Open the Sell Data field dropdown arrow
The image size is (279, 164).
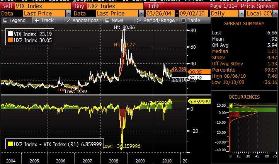(x=68, y=14)
